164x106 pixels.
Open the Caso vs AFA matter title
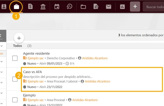pos(32,72)
